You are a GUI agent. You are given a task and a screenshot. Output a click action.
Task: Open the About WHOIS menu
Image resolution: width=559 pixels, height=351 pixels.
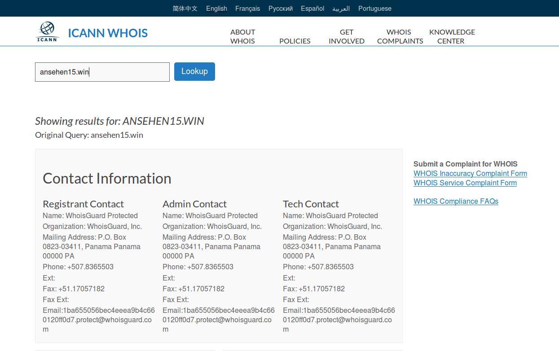(242, 36)
